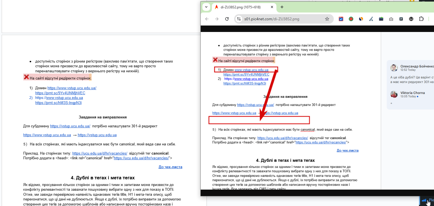Open the Similarweb extension icon
Image resolution: width=434 pixels, height=206 pixels.
coord(361,19)
